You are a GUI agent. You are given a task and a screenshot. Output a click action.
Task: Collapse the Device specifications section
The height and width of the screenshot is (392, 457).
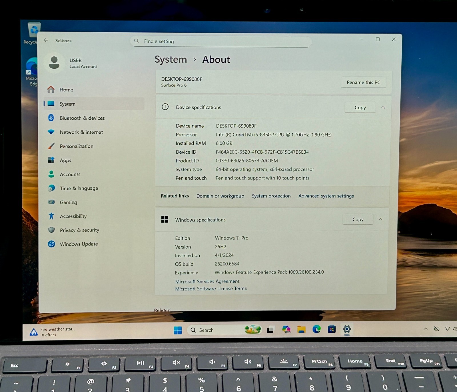point(383,107)
